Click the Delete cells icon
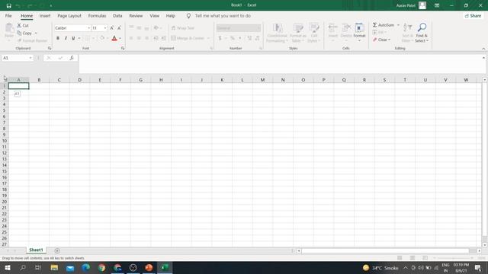 tap(346, 27)
